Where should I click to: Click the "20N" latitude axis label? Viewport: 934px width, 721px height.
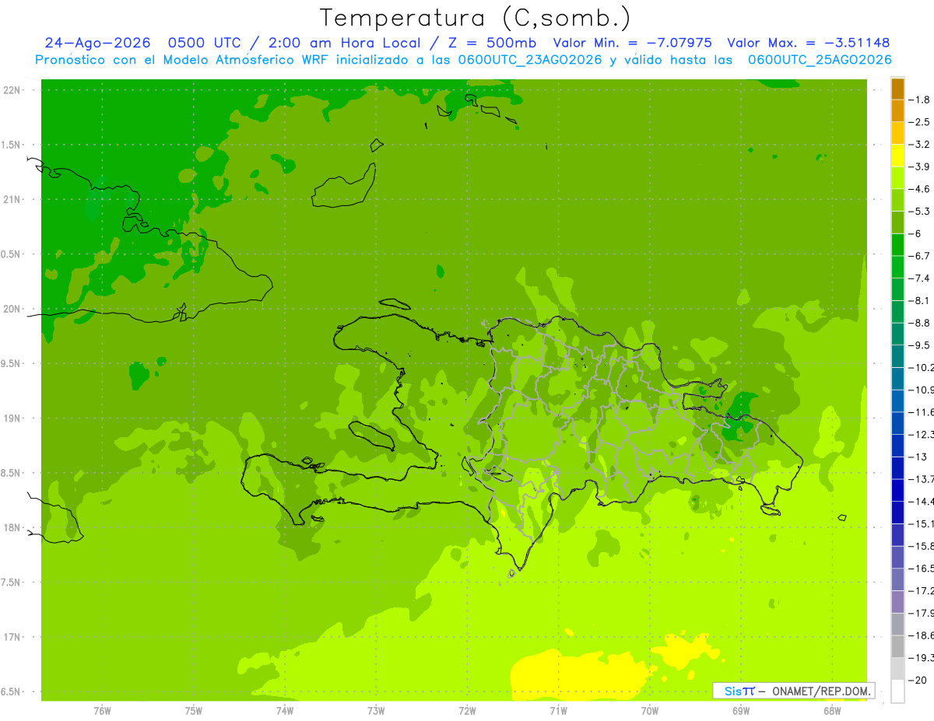(13, 309)
